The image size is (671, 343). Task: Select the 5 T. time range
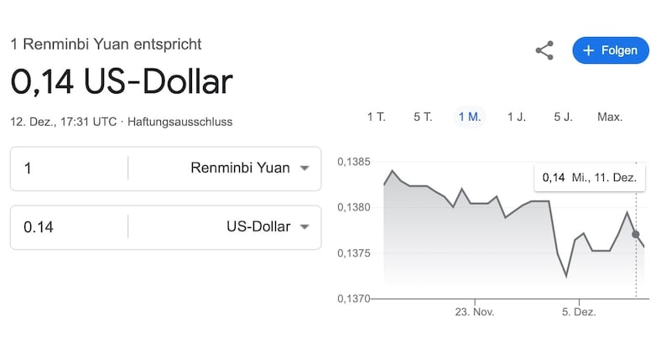click(x=423, y=117)
